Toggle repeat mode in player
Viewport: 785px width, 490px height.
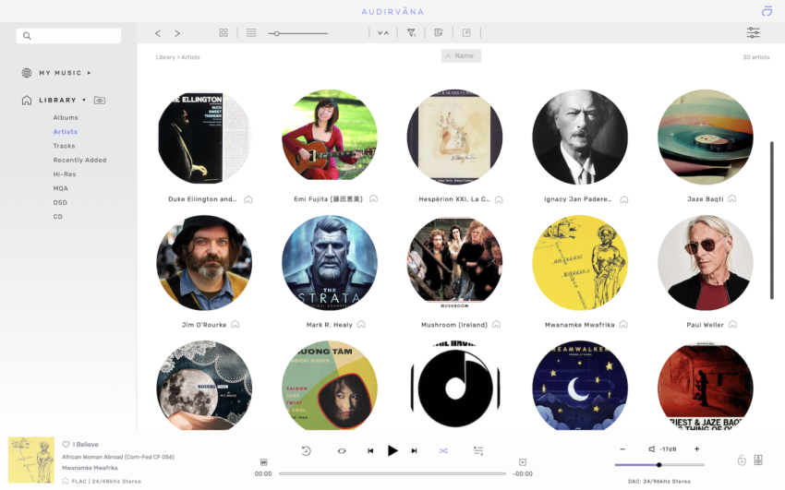(342, 451)
